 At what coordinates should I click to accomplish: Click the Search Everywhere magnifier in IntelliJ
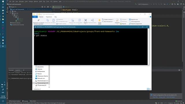coord(184,4)
